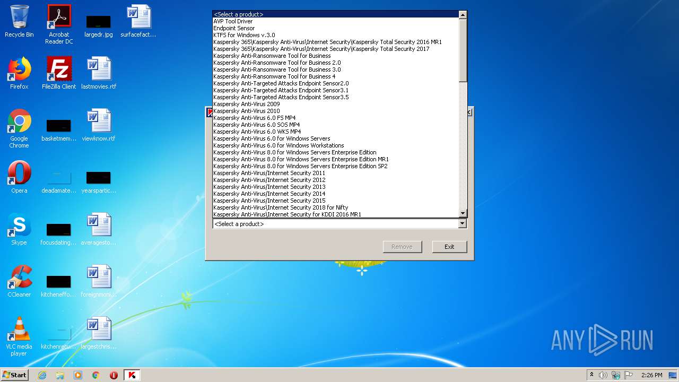Click the Action Center flag icon
This screenshot has width=679, height=382.
coord(628,375)
